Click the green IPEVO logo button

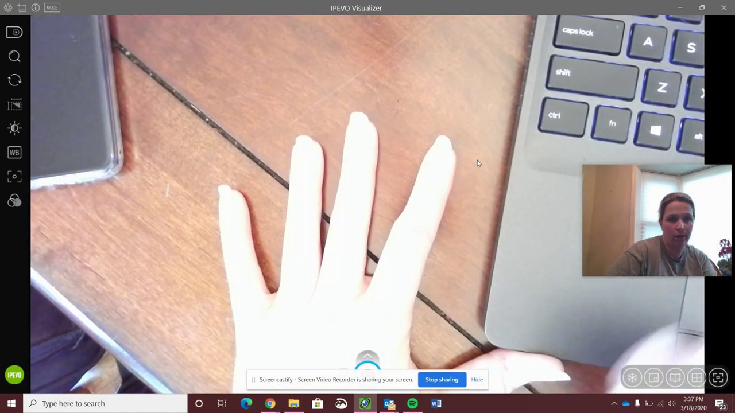[x=14, y=375]
